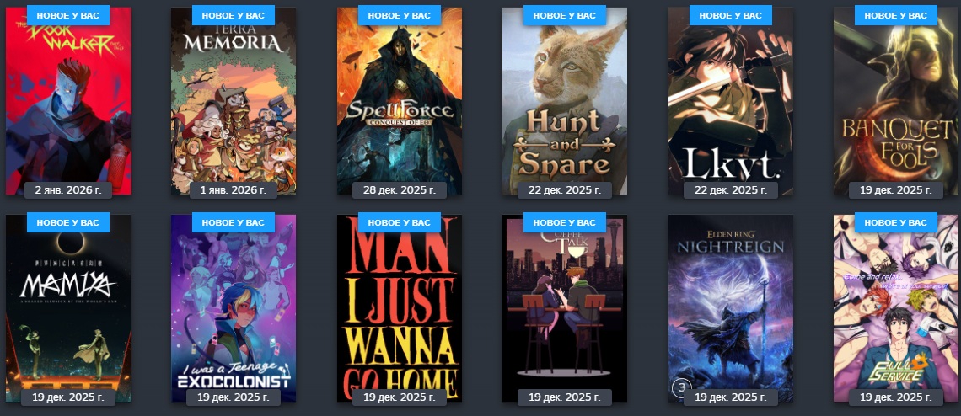The width and height of the screenshot is (961, 416).
Task: Click НОВОЕ У ВАС badge above Full Service
Action: pos(896,222)
